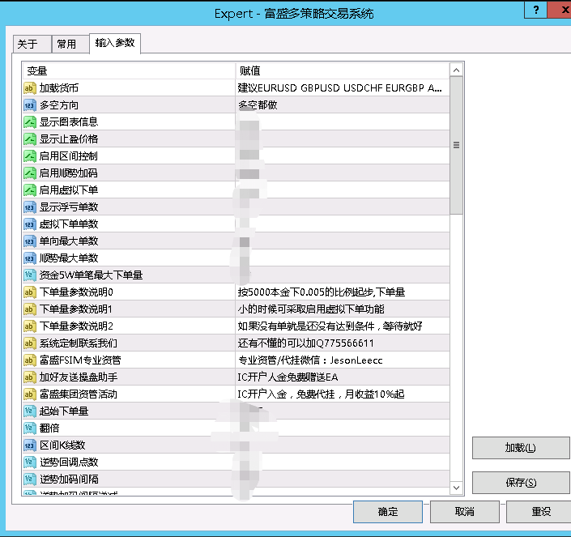The width and height of the screenshot is (571, 537).
Task: Click the string icon beside 下单量参数说明1
Action: pos(30,309)
